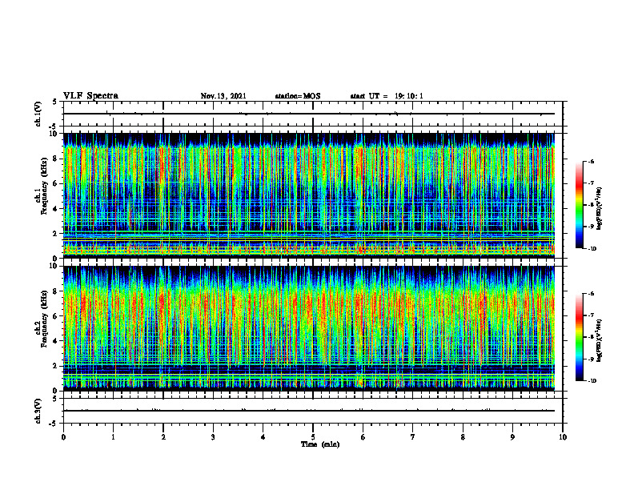Click the "start UT = 19:10:1" header text
This screenshot has width=634, height=490.
click(x=387, y=96)
